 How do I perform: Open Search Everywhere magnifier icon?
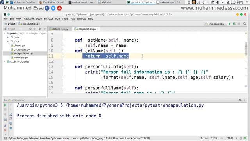[245, 24]
